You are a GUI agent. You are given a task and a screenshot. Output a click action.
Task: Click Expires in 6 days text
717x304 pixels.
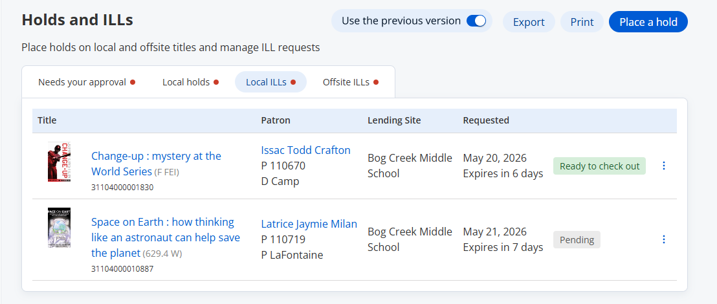point(503,173)
